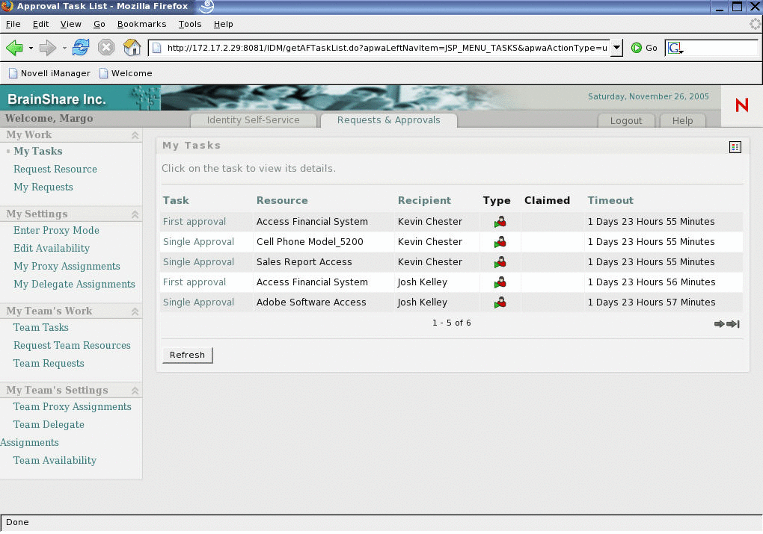
Task: Click the Refresh button
Action: click(x=187, y=356)
